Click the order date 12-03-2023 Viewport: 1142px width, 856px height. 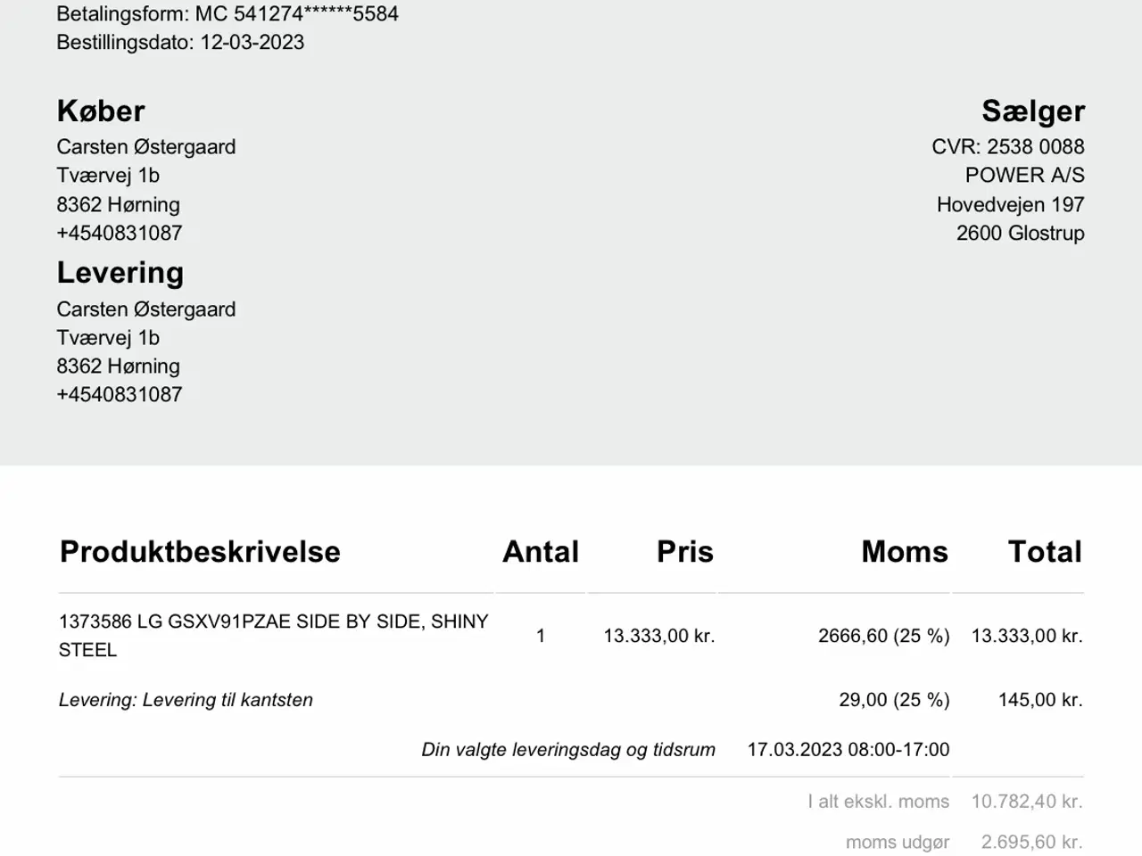click(x=252, y=43)
